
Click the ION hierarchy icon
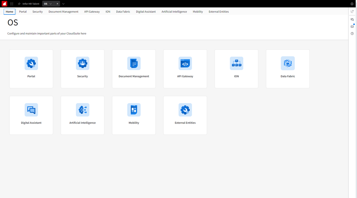[x=237, y=63]
